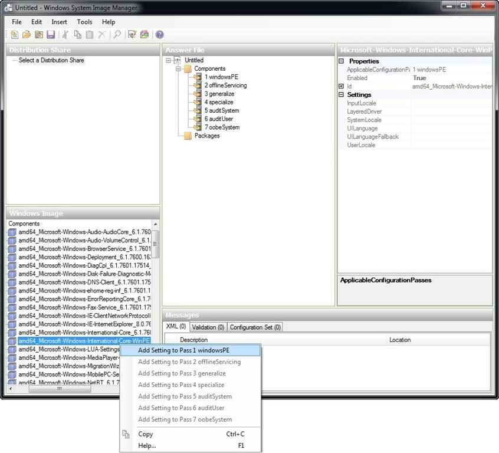Click the 7 oobeSystem pass folder icon
Viewport: 499px width, 453px height.
198,127
